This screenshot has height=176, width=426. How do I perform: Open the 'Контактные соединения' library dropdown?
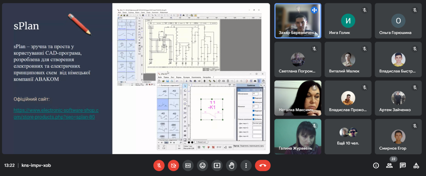click(x=169, y=85)
